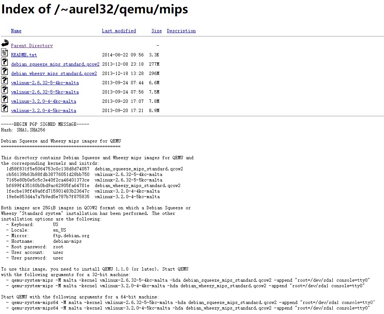Click the unknown-file icon beside debian_wheezy_mips_standard.qcow2

point(4,71)
